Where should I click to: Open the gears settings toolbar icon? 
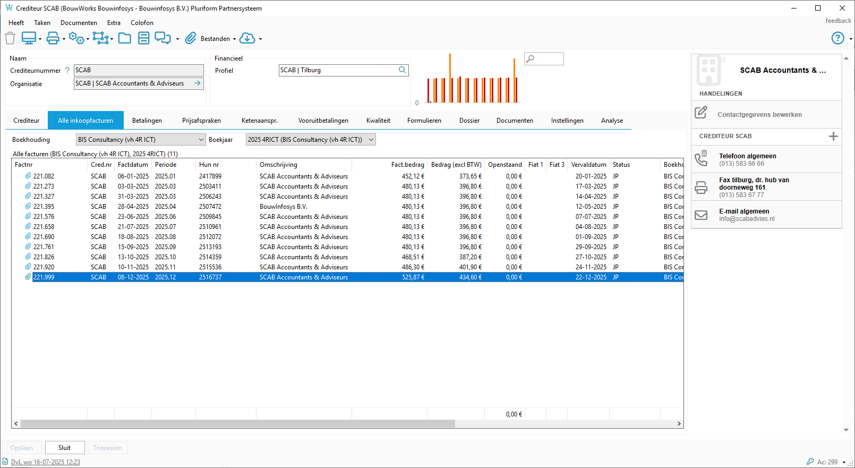click(76, 38)
